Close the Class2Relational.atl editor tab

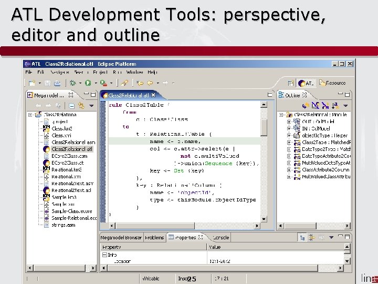(153, 95)
